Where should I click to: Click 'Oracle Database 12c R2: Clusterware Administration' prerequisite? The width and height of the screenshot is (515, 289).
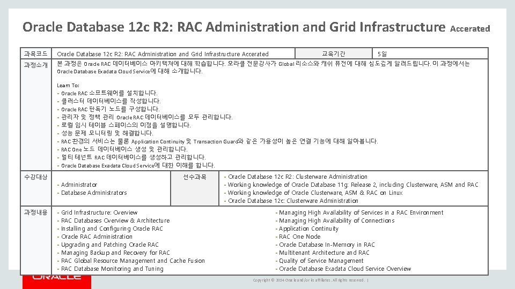[298, 177]
